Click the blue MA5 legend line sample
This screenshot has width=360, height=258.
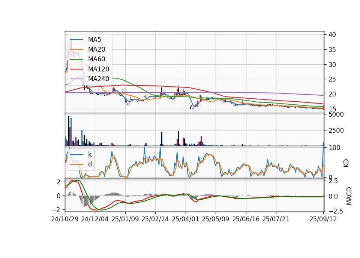pos(76,40)
